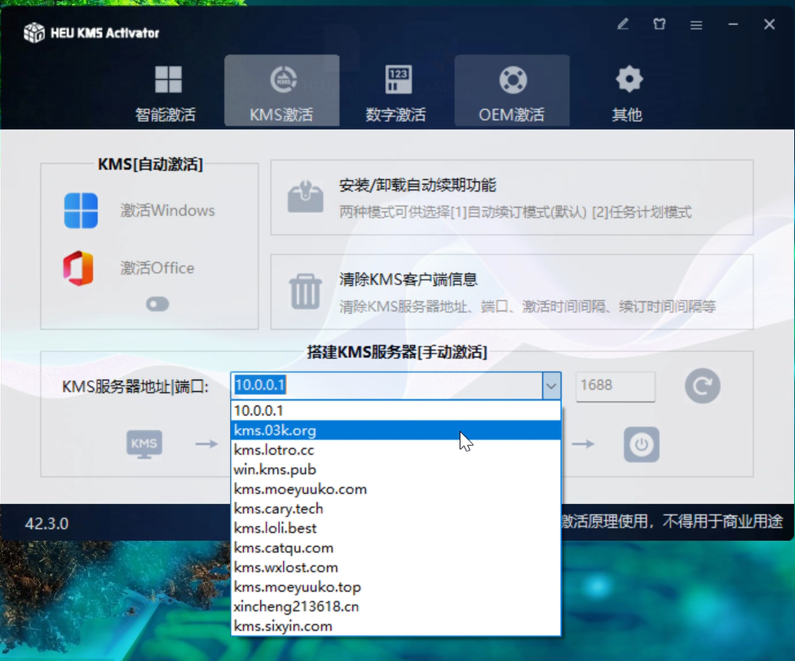Choose kms.wxlost.com server entry

tap(396, 567)
